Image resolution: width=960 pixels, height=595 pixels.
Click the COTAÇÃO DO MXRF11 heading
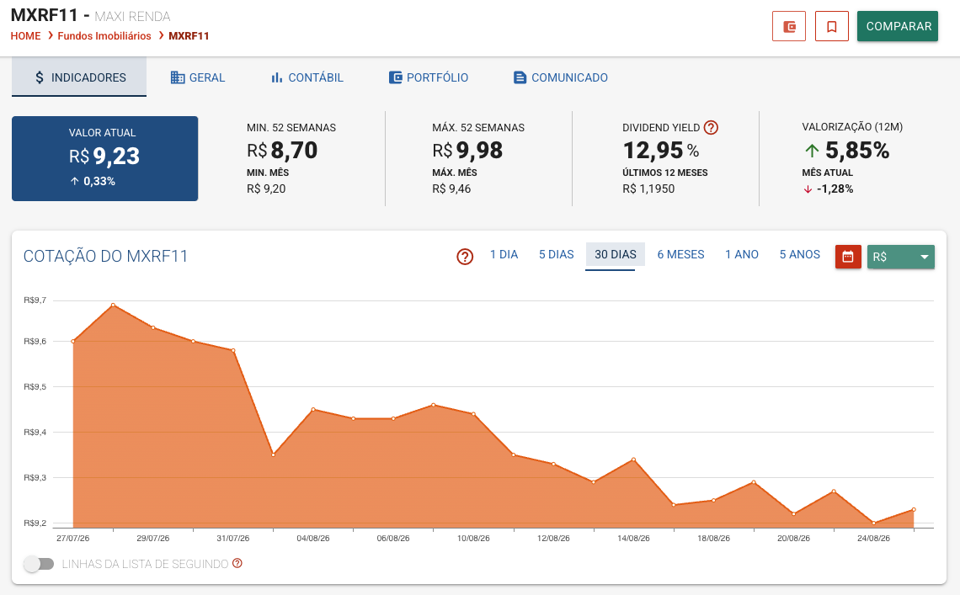pos(105,256)
